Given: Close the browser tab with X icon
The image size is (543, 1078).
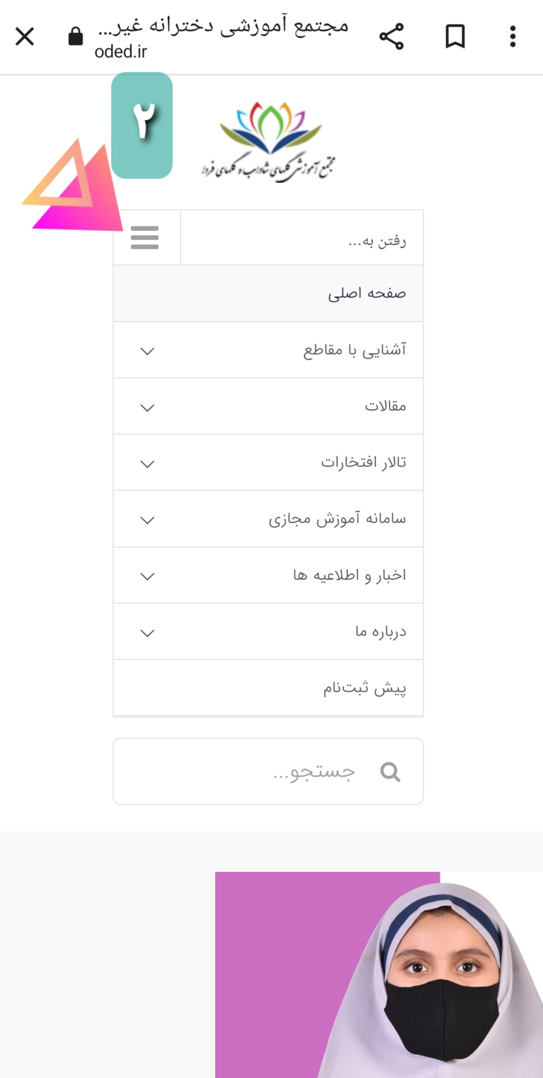Looking at the screenshot, I should pyautogui.click(x=24, y=37).
